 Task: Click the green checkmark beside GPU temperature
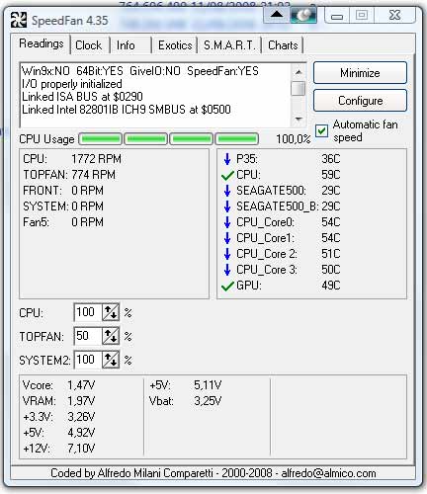click(227, 286)
